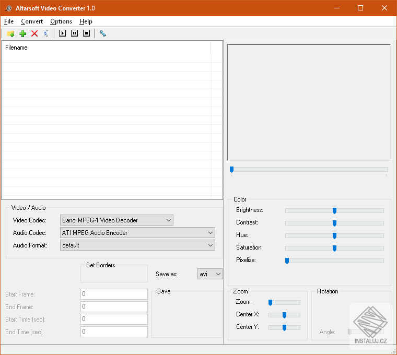This screenshot has height=355, width=397.
Task: Open settings via the wrench icon
Action: tap(102, 33)
